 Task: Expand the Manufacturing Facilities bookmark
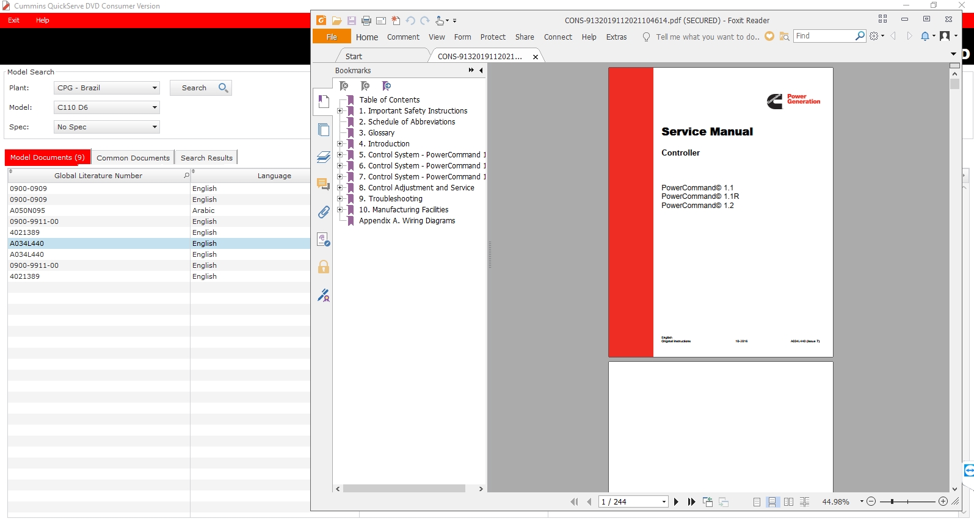tap(340, 210)
